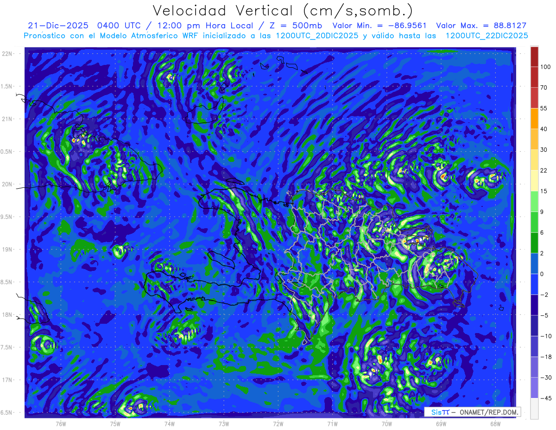Click the "7.5N" latitude label

(7, 347)
